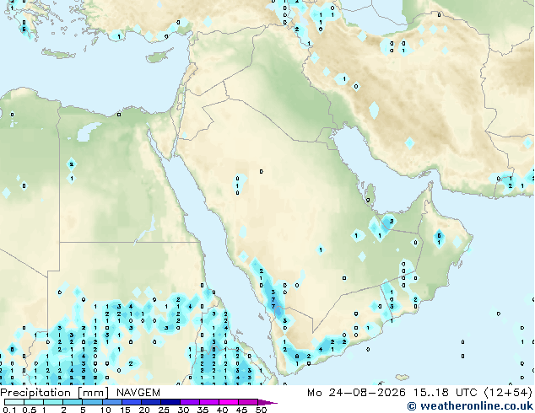Click the '(12+54)' forecast offset text
The image size is (535, 413).
[x=508, y=393]
